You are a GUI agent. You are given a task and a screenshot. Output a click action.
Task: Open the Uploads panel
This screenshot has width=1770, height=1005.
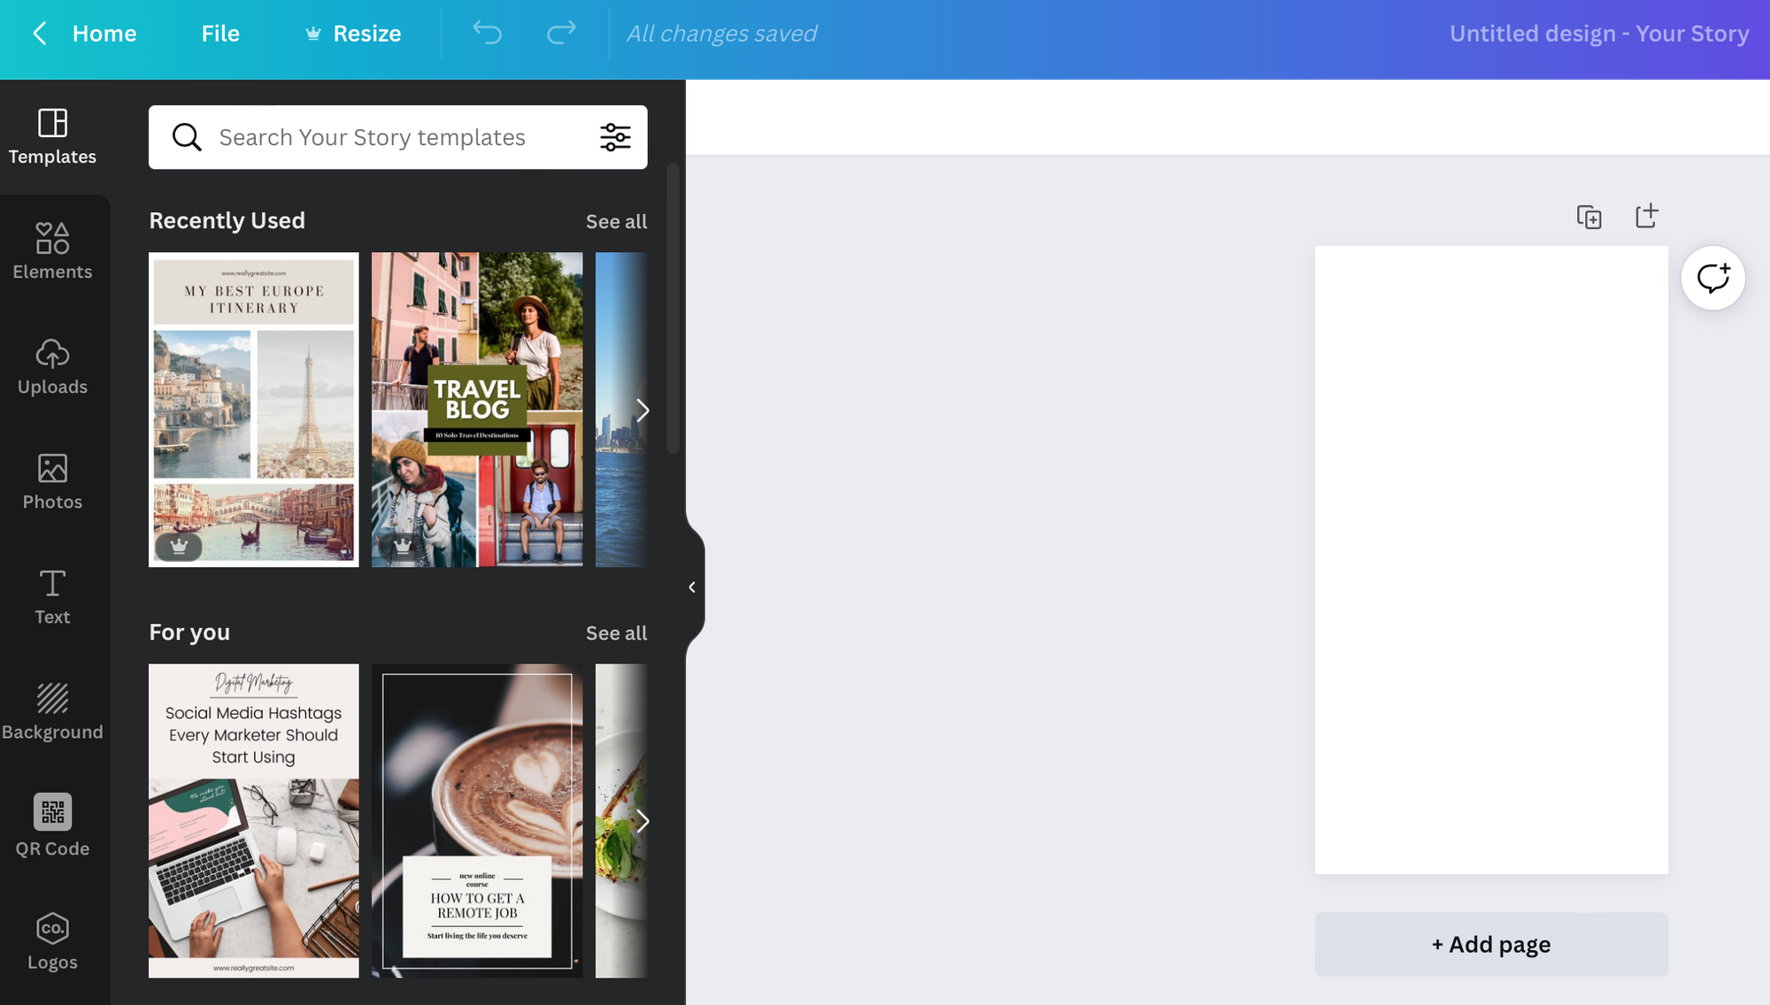(x=52, y=366)
